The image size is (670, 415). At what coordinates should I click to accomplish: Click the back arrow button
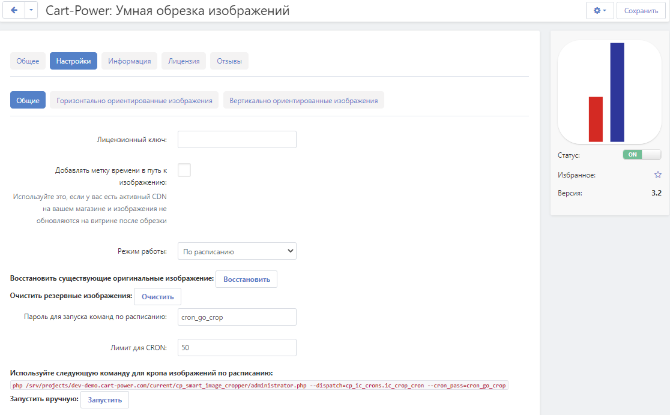[14, 10]
